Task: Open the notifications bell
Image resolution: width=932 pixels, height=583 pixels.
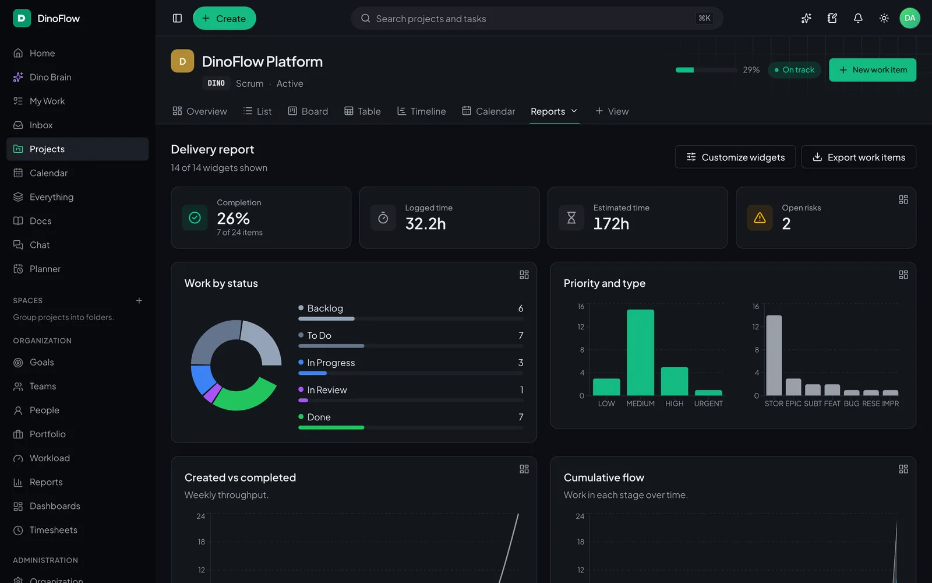Action: pyautogui.click(x=858, y=18)
